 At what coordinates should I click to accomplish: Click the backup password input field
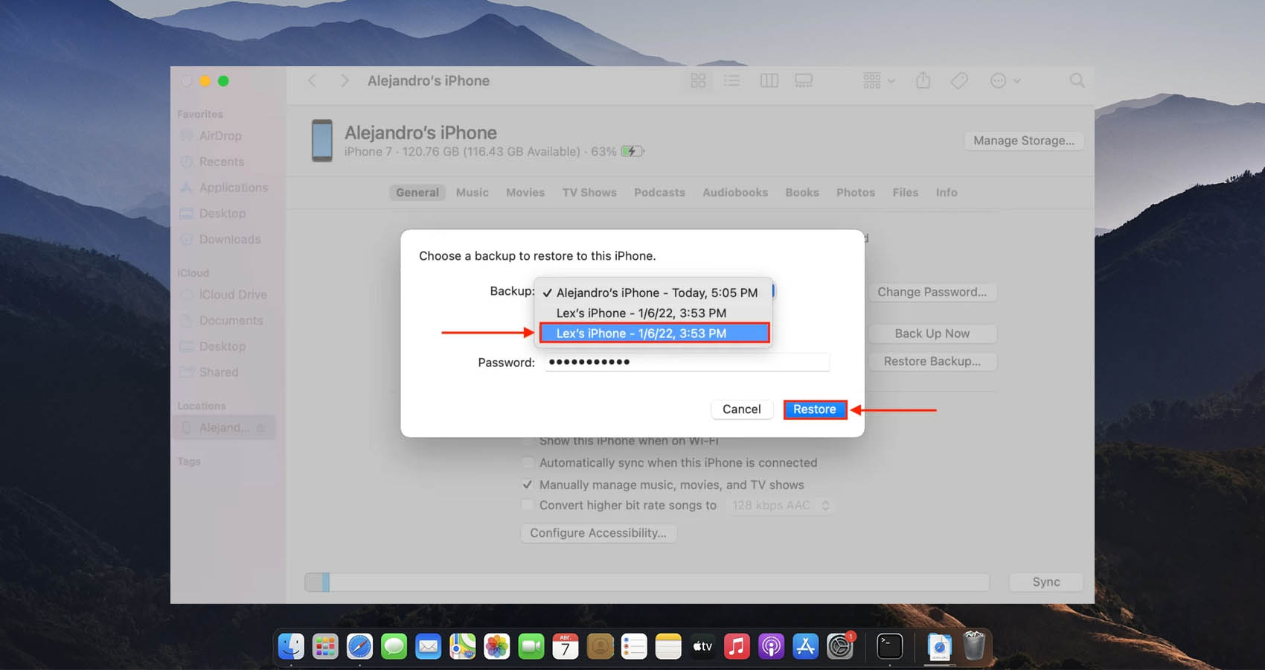click(686, 362)
